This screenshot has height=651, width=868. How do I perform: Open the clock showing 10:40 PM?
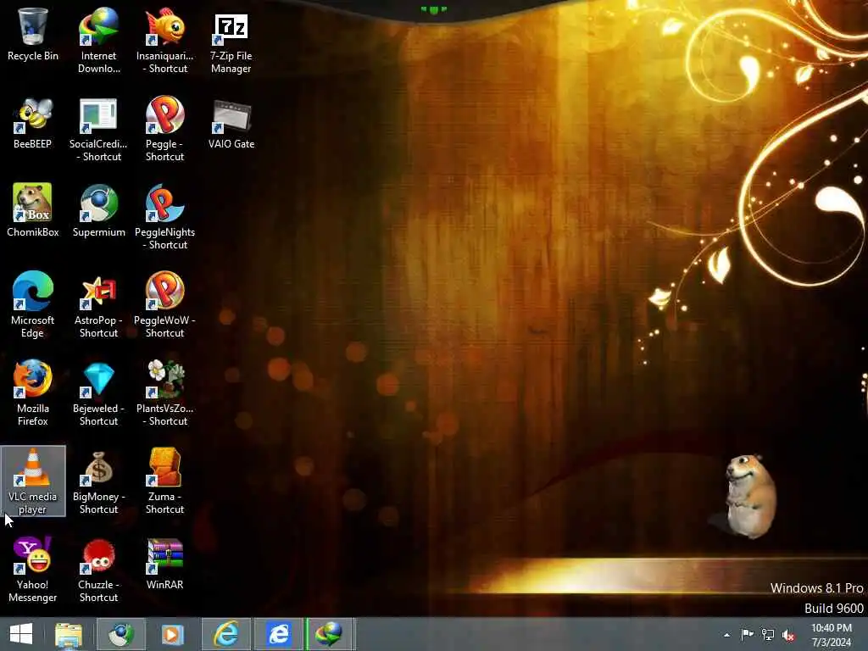pos(832,635)
